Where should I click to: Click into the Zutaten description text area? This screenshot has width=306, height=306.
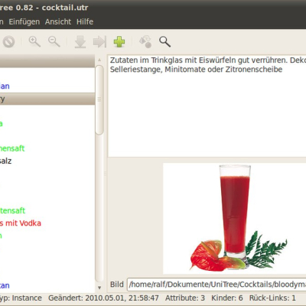207,106
